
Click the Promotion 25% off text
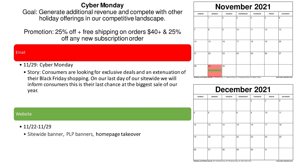pyautogui.click(x=102, y=35)
